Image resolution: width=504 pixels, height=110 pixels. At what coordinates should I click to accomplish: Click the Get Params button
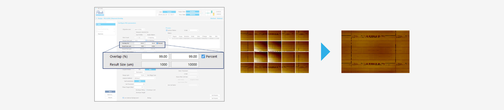pos(215,95)
